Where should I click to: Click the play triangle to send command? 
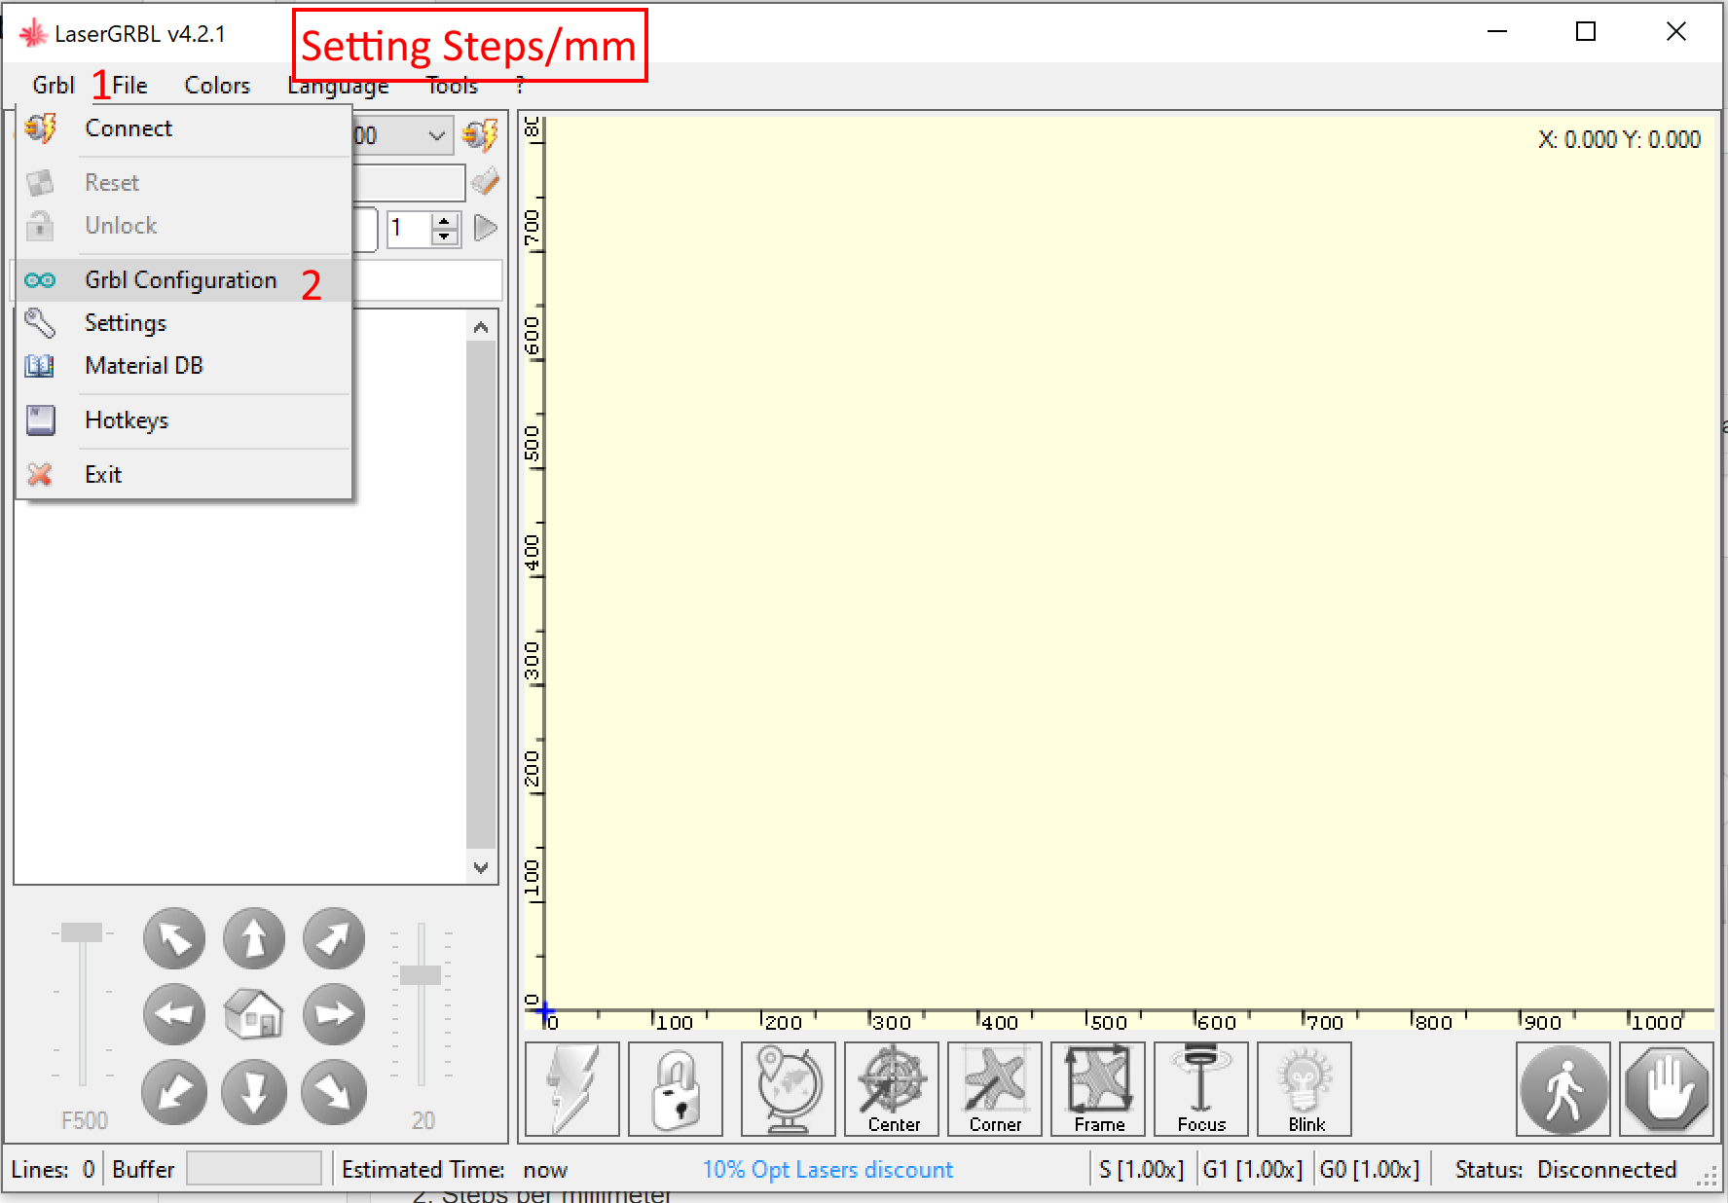485,228
